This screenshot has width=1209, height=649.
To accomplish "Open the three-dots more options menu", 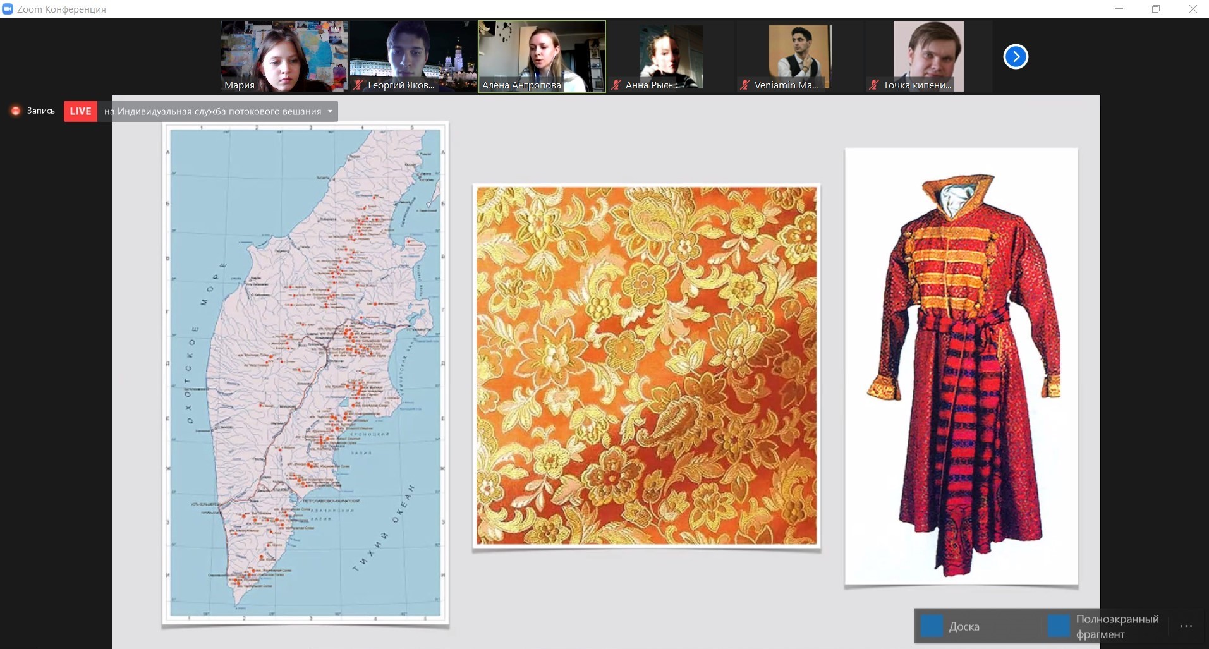I will pos(1186,626).
